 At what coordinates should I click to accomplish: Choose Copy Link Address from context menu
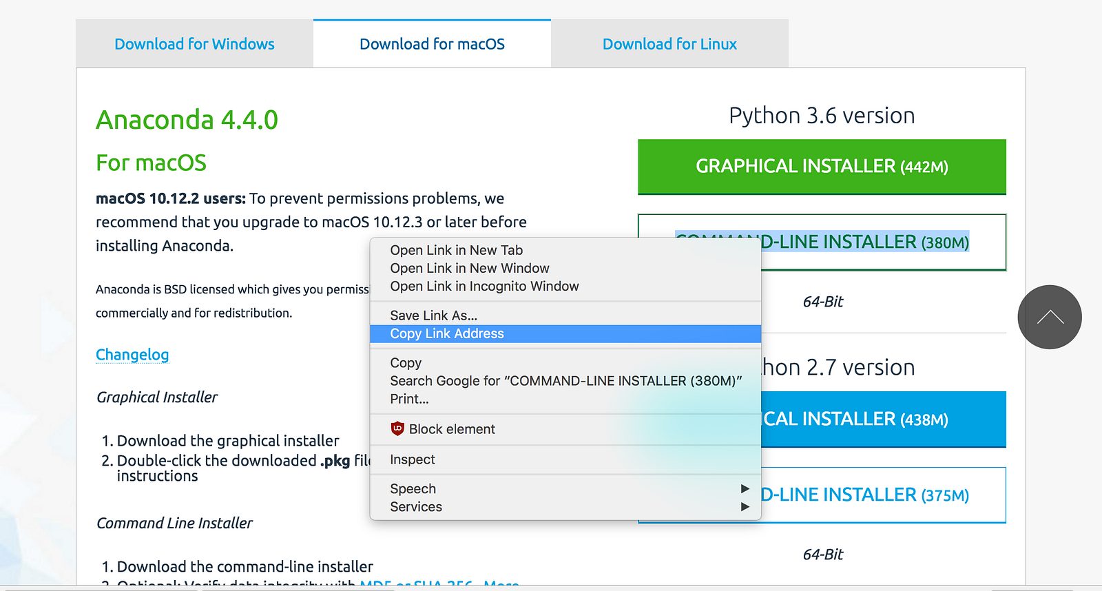click(447, 333)
